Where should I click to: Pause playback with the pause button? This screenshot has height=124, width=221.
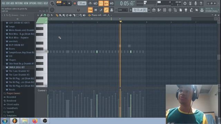pyautogui.click(x=64, y=3)
